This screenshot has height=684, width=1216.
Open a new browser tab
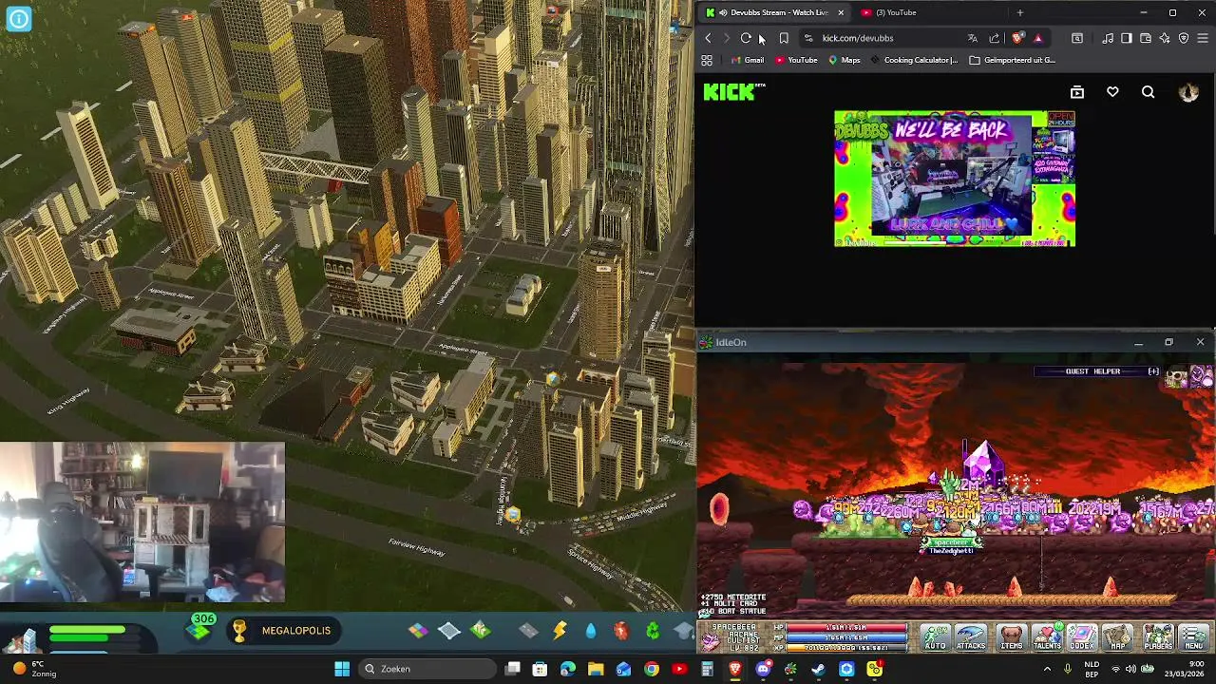1020,12
